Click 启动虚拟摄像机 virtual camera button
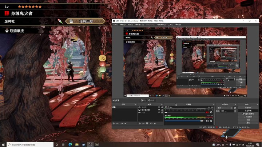 [x=248, y=114]
